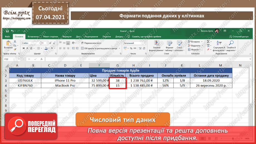Click the Copy icon in clipboard group
This screenshot has height=144, width=256.
(x=15, y=45)
